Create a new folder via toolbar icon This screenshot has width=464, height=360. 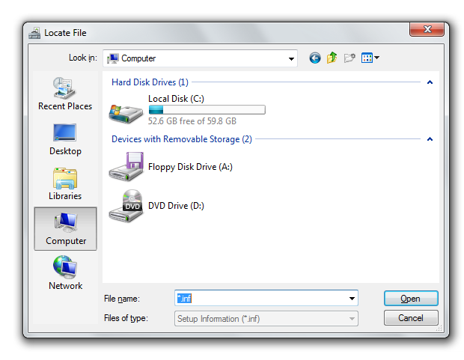pos(349,58)
